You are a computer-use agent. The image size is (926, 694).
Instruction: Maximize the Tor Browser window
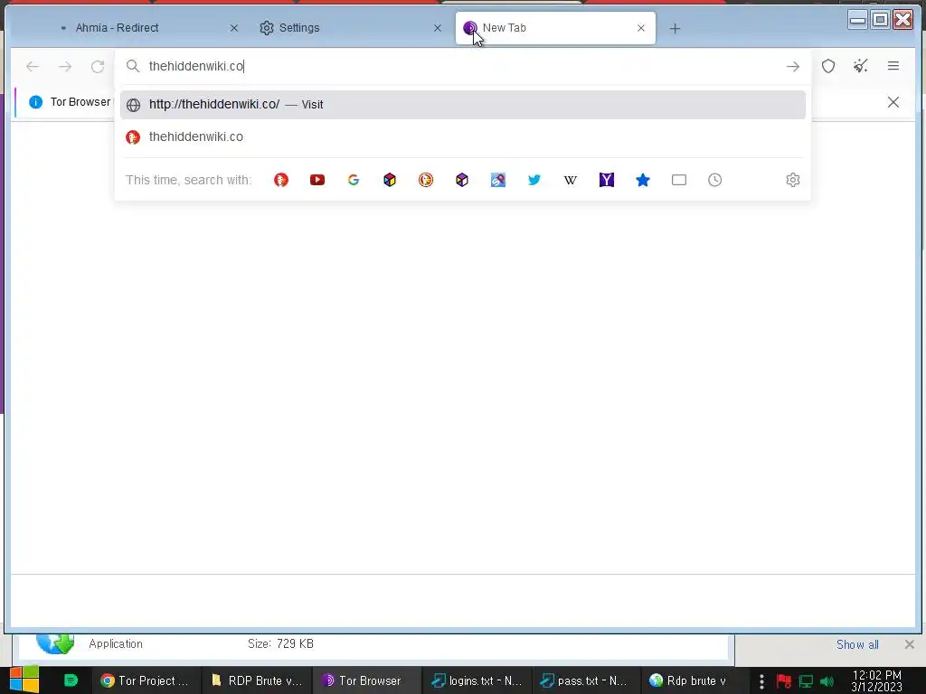880,20
